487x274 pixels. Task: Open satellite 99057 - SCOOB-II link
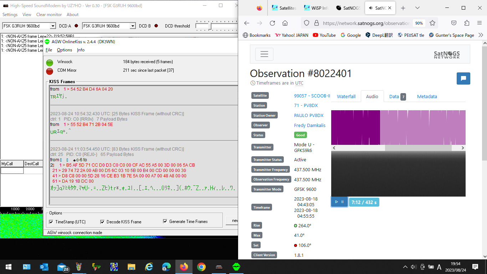[x=312, y=96]
